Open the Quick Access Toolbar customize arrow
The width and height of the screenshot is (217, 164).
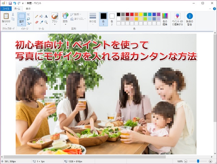click(23, 3)
